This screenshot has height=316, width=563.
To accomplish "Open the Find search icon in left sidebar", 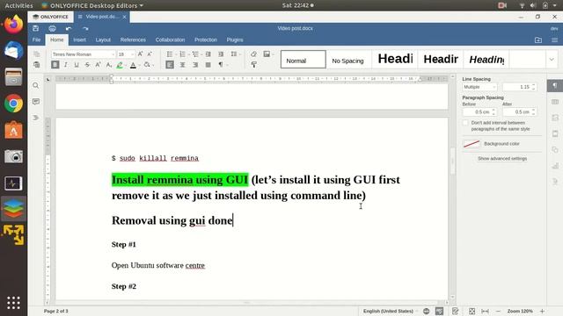I will point(35,86).
